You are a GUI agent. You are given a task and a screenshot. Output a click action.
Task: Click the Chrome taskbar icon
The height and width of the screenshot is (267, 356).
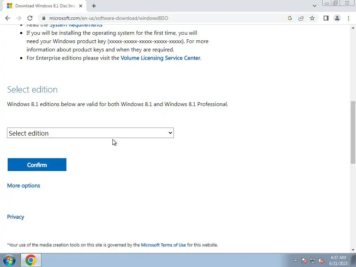point(31,260)
